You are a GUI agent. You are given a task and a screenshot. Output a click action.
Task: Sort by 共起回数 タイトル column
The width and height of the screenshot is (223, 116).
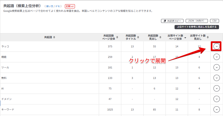tap(139, 37)
